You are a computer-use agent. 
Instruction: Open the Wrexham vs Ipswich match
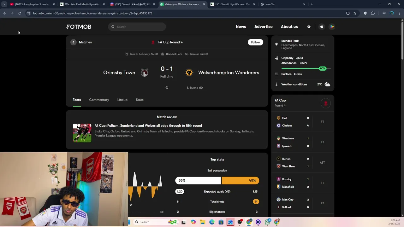pos(303,143)
